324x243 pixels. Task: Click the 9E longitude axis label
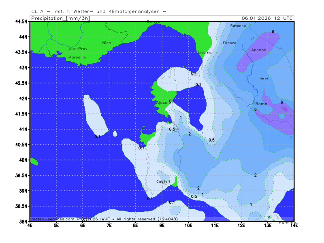pos(162,225)
